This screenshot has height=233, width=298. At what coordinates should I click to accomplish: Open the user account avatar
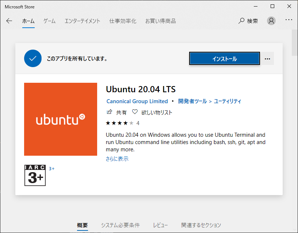click(x=271, y=21)
